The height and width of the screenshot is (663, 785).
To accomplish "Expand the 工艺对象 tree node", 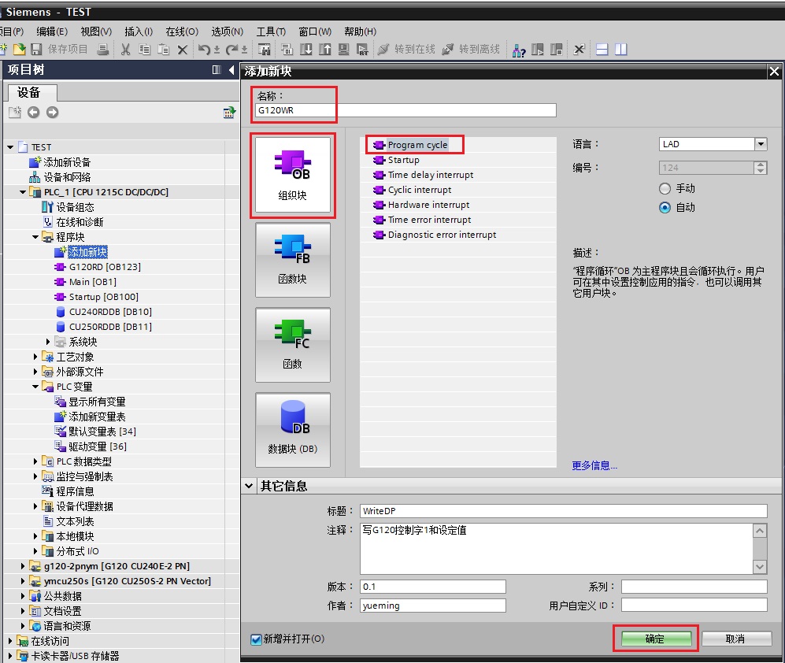I will click(x=35, y=357).
